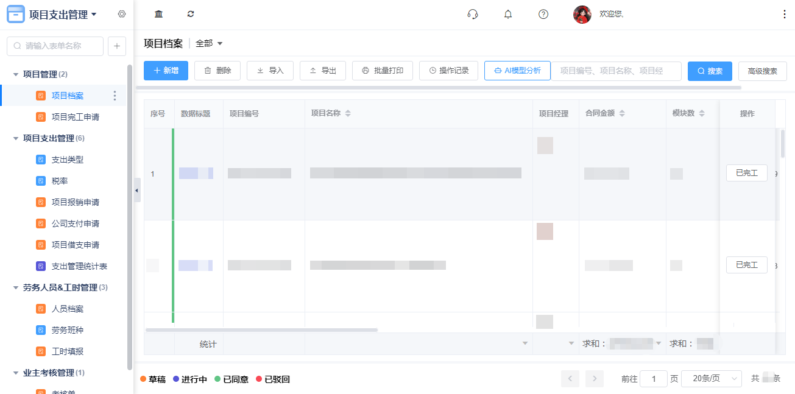Launch AI模型分析
The width and height of the screenshot is (795, 394).
[518, 71]
